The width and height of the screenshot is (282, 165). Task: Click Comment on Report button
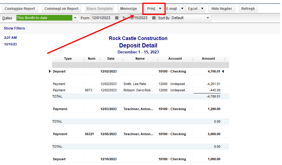coord(62,9)
